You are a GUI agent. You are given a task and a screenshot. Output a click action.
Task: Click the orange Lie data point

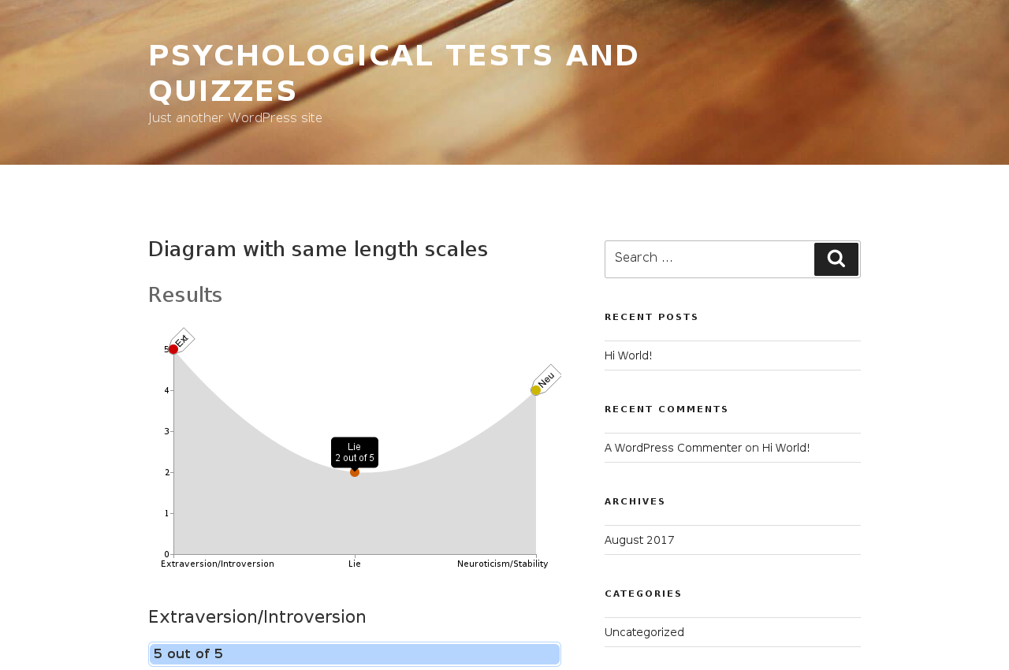[355, 472]
